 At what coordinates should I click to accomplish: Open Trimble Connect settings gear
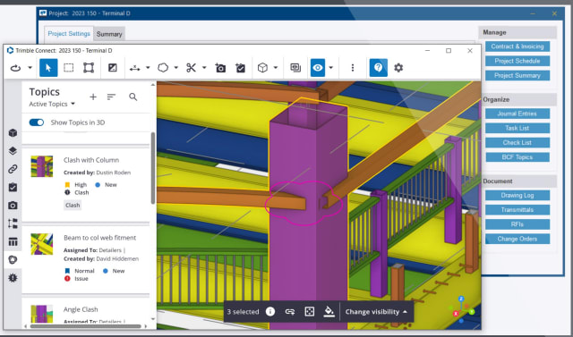[x=398, y=68]
